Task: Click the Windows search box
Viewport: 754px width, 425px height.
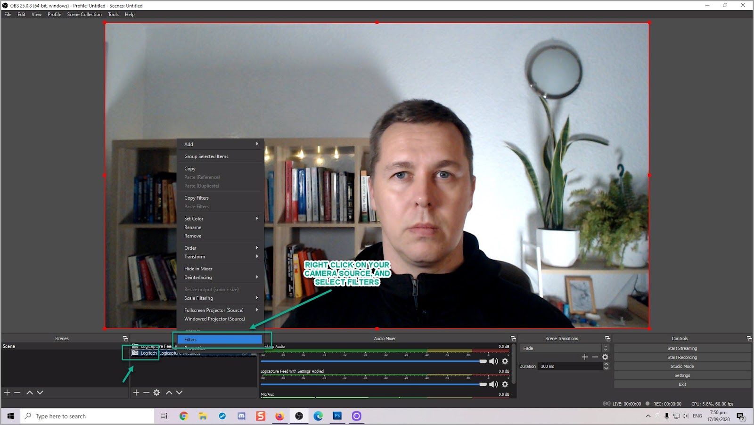Action: (x=88, y=417)
